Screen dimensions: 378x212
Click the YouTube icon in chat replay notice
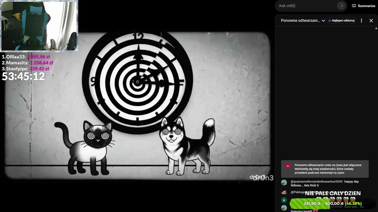pyautogui.click(x=288, y=166)
